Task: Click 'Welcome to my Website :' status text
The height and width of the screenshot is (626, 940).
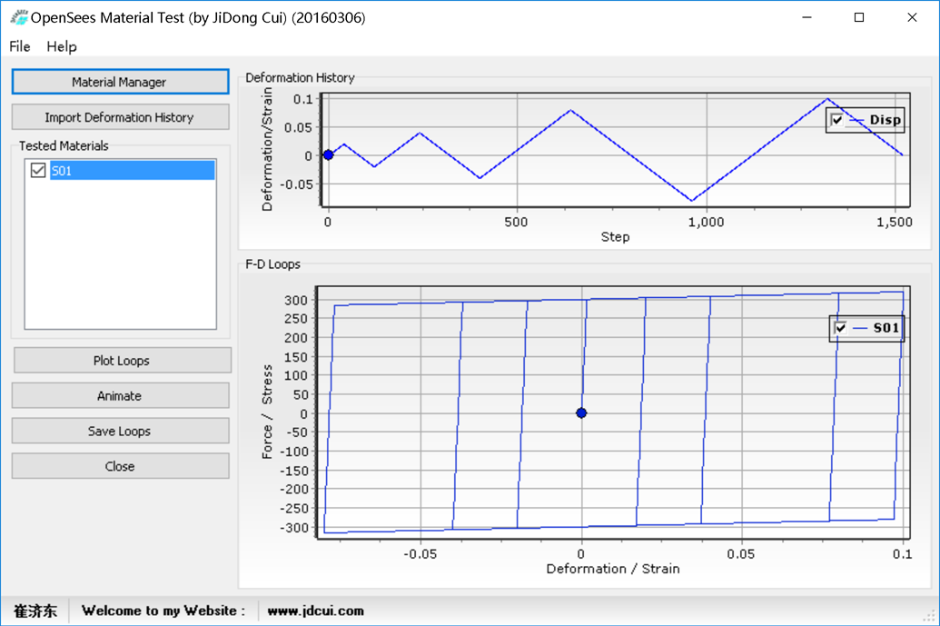Action: tap(163, 611)
